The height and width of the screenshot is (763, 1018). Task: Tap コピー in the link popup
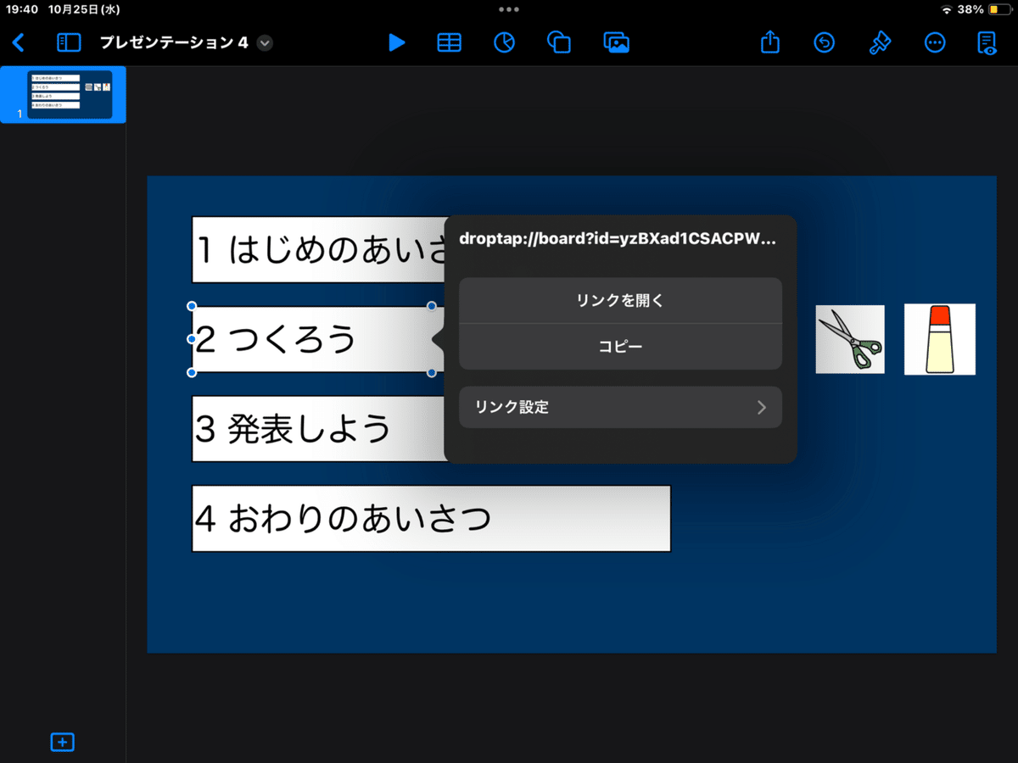coord(620,347)
